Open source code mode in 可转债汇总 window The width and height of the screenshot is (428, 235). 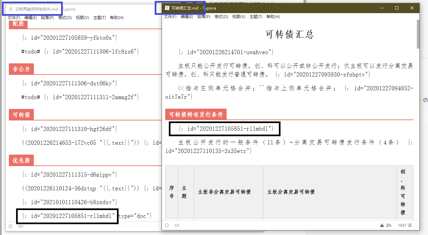(177, 225)
